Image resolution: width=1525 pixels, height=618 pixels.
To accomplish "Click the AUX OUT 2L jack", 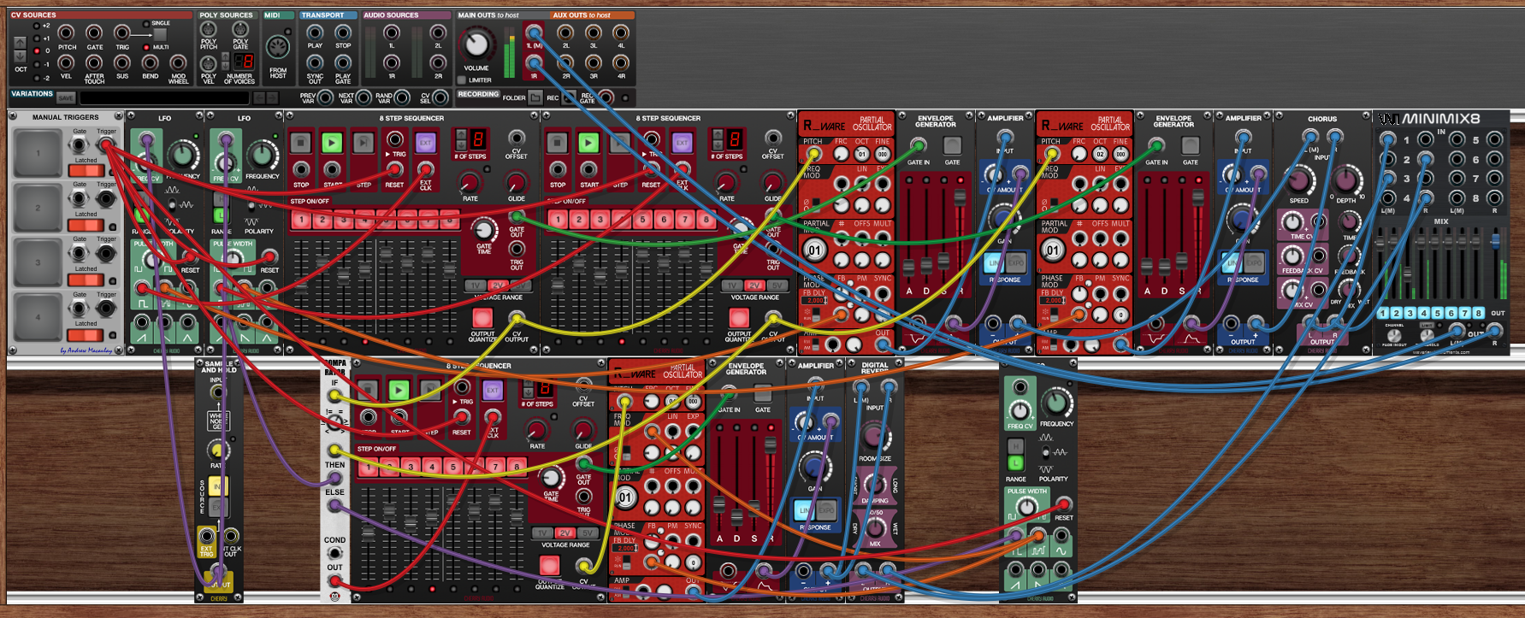I will pos(565,33).
